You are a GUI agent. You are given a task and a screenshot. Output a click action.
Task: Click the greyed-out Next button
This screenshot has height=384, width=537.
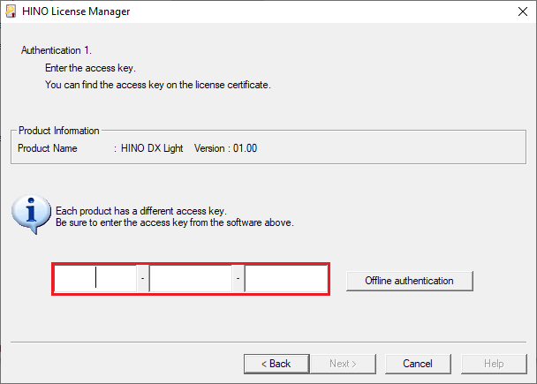pos(343,364)
